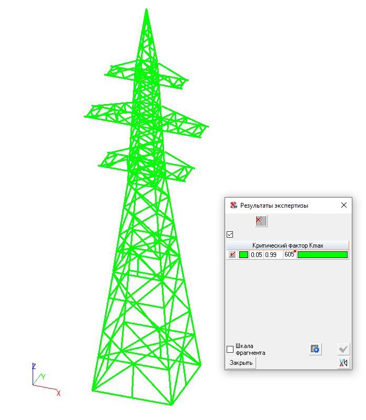The width and height of the screenshot is (366, 420).
Task: Click the application logo in the dialog title
Action: tap(233, 205)
